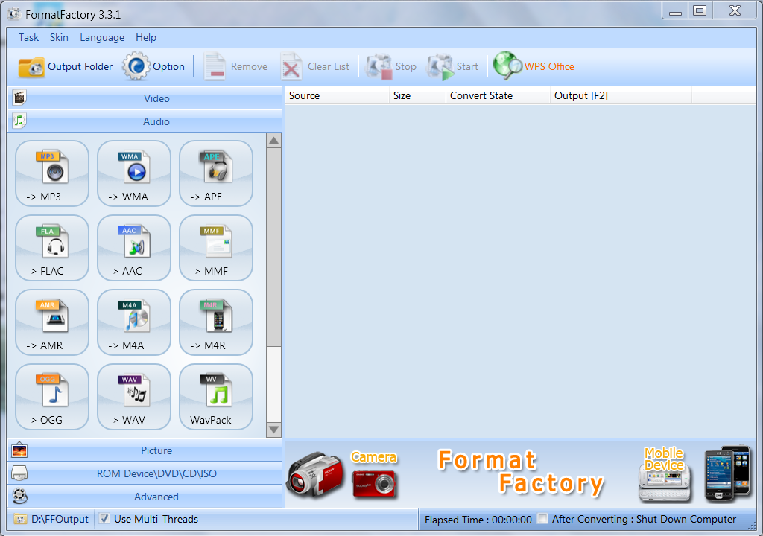763x536 pixels.
Task: Maximize the FormatFactory window
Action: click(x=700, y=10)
